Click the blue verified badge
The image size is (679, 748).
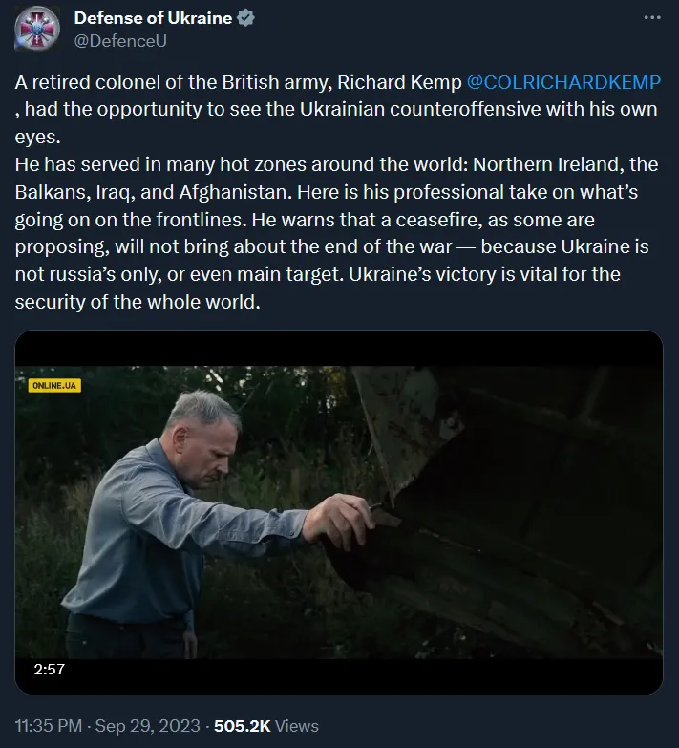[246, 18]
